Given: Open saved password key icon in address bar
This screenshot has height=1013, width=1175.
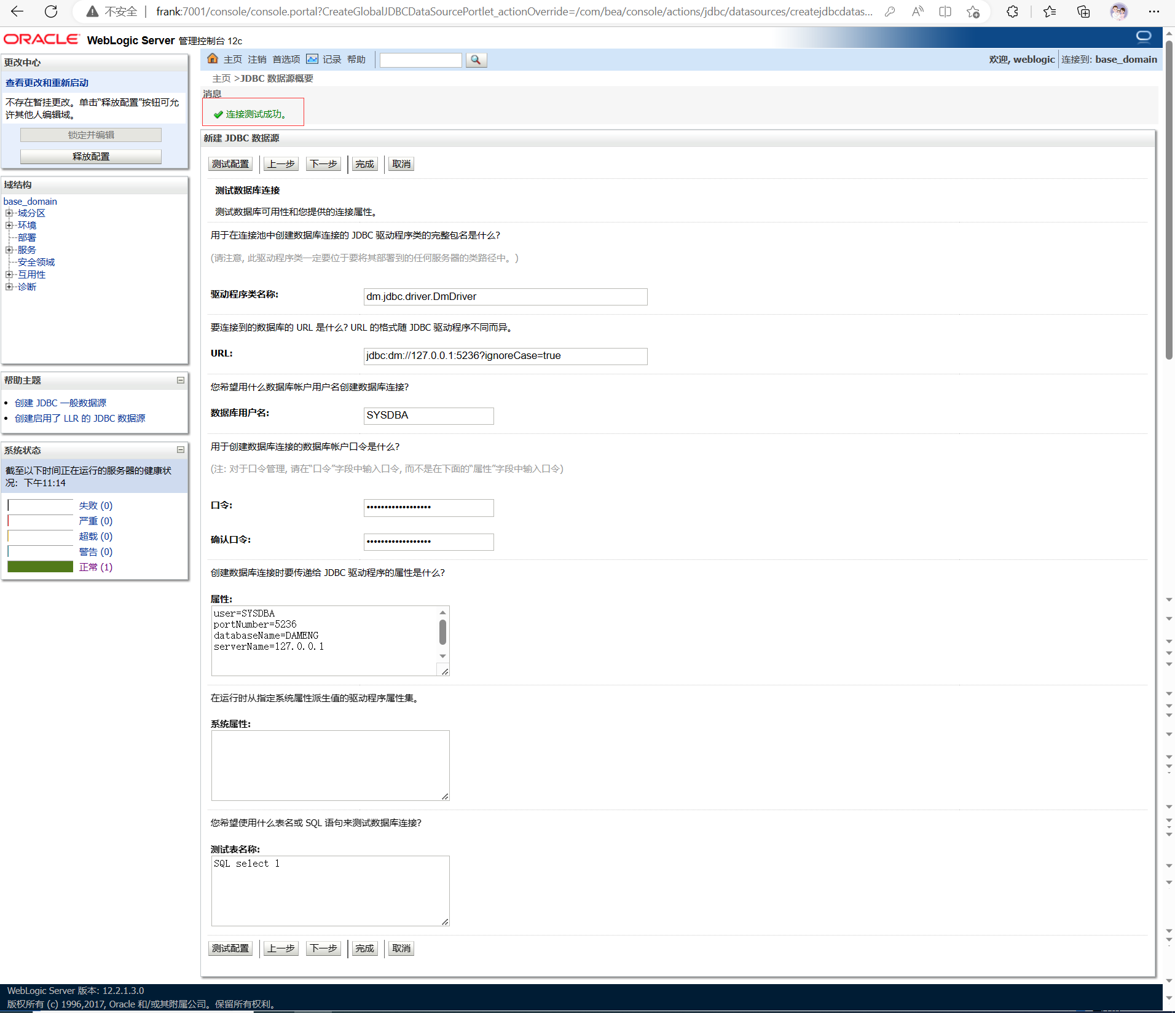Looking at the screenshot, I should tap(890, 12).
